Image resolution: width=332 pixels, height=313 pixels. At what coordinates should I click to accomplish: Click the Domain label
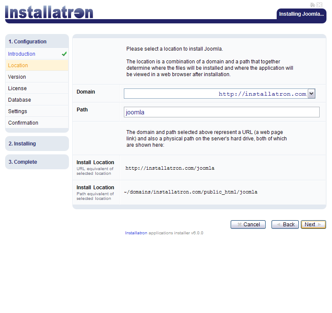point(86,92)
